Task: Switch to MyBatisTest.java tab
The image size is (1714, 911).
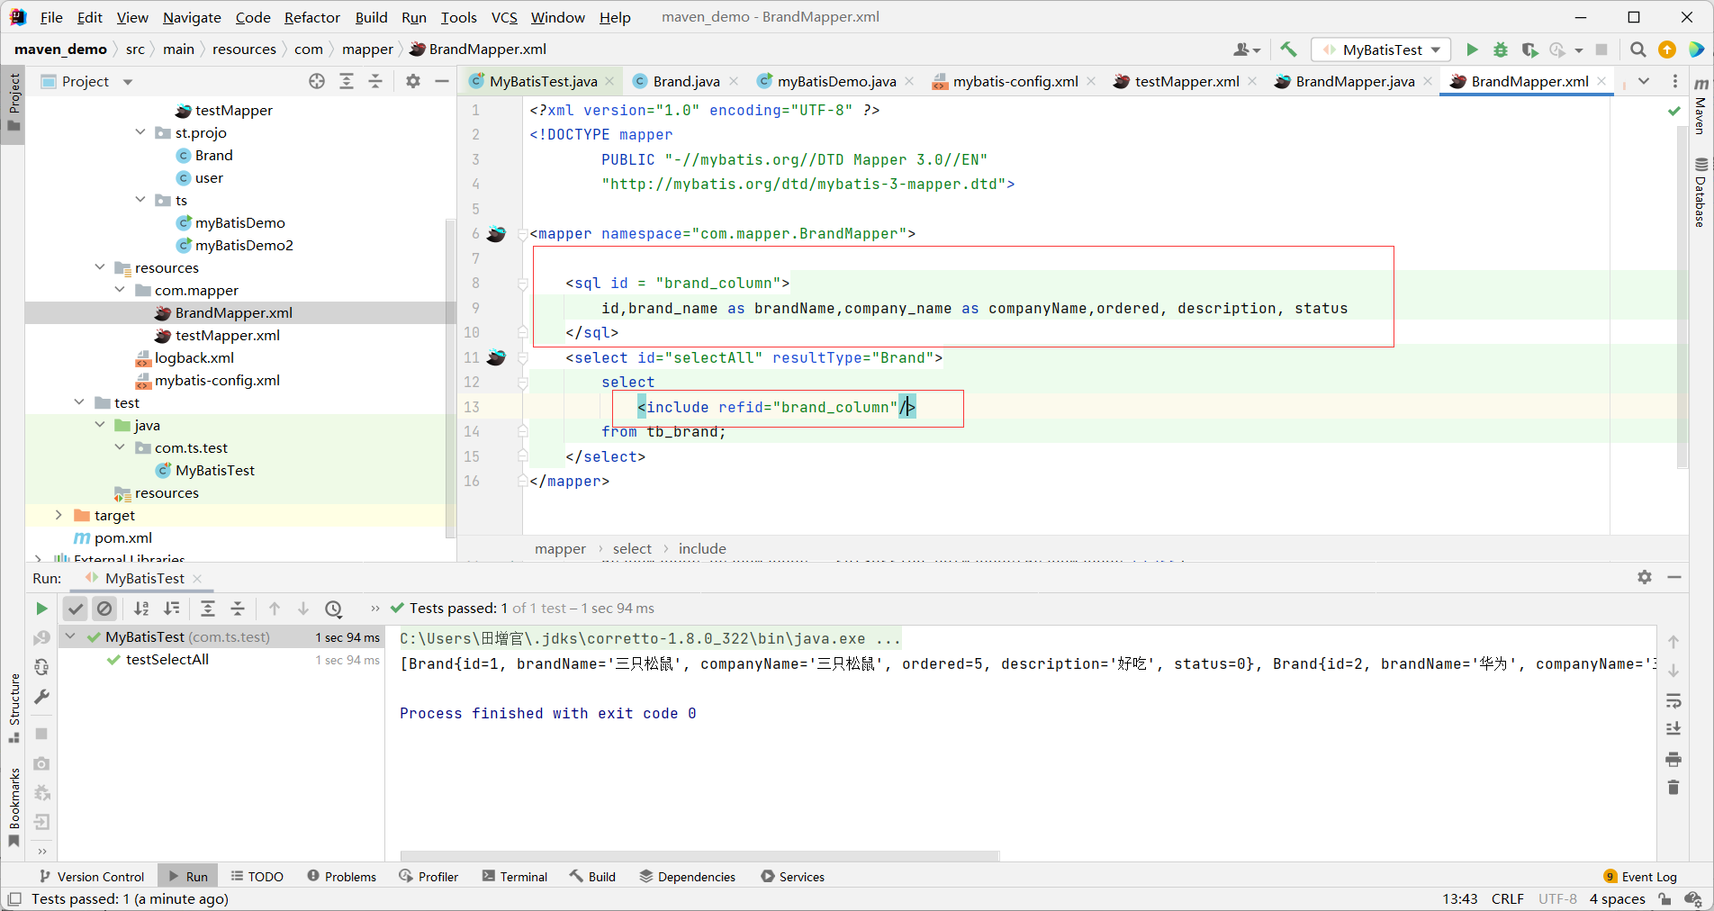Action: (543, 81)
